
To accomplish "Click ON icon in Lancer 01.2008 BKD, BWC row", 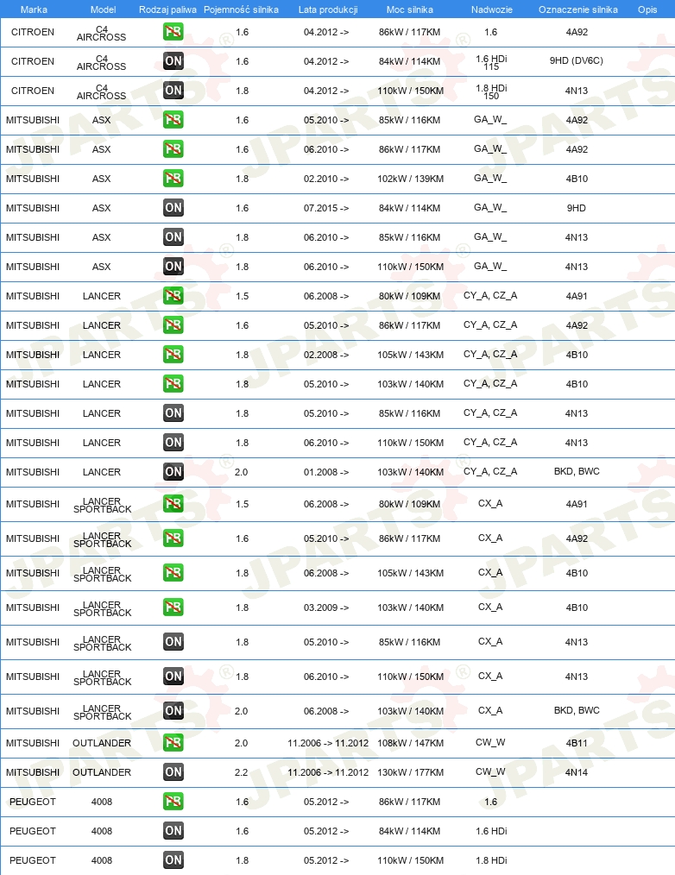I will [173, 471].
